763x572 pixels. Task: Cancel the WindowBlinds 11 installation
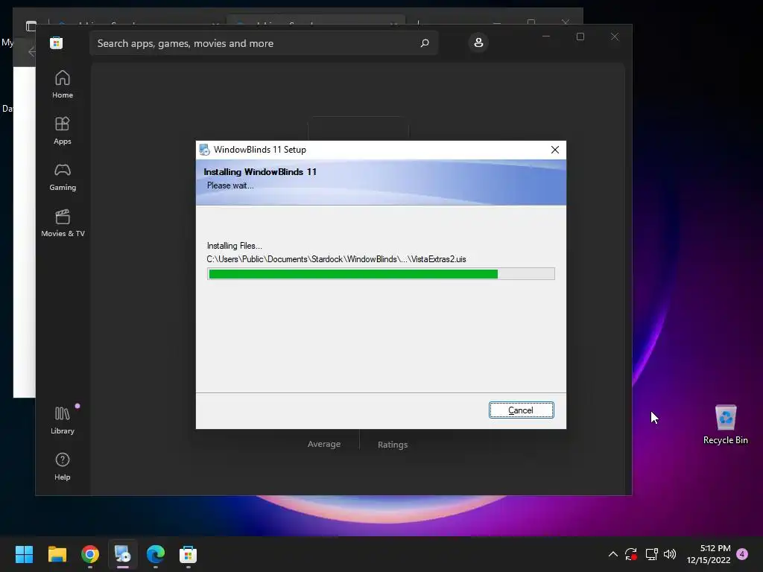click(x=521, y=410)
